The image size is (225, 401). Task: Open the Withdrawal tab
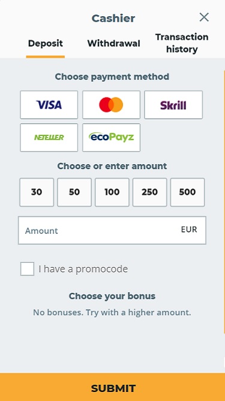click(x=114, y=43)
